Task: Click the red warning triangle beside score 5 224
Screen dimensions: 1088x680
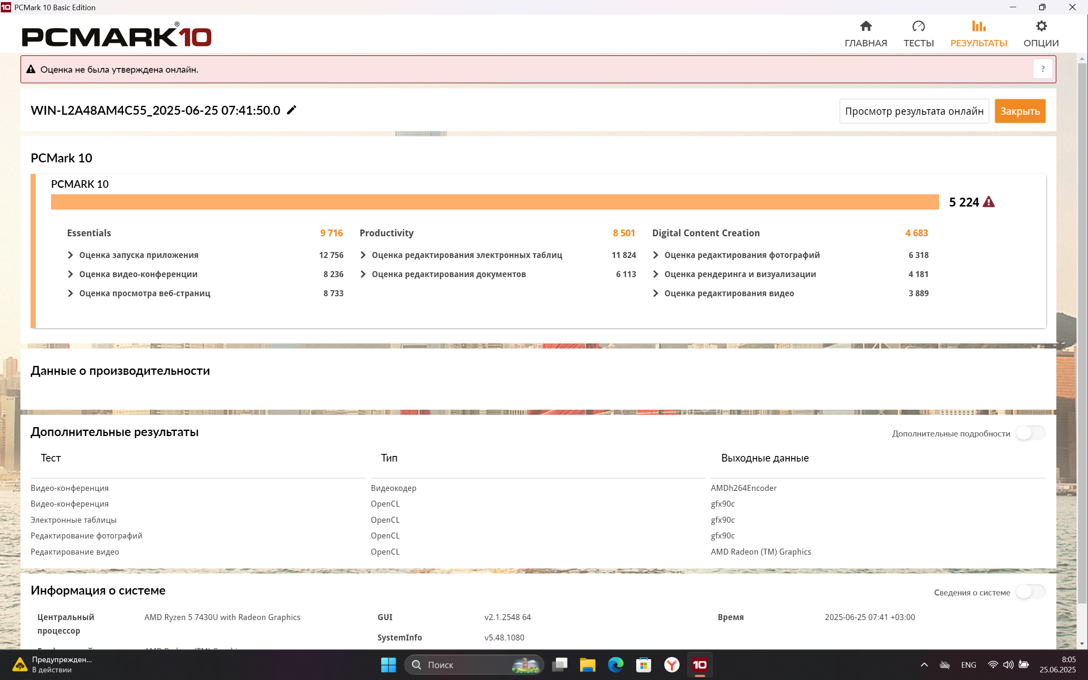Action: click(989, 202)
